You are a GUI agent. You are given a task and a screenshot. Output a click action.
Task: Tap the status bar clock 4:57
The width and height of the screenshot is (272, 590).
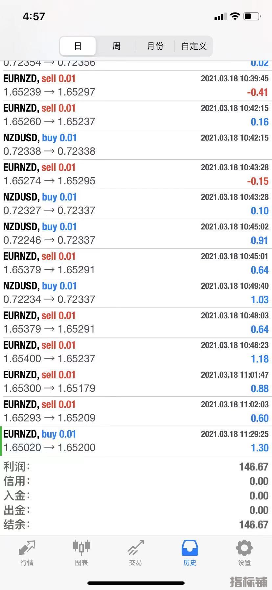[x=34, y=16]
